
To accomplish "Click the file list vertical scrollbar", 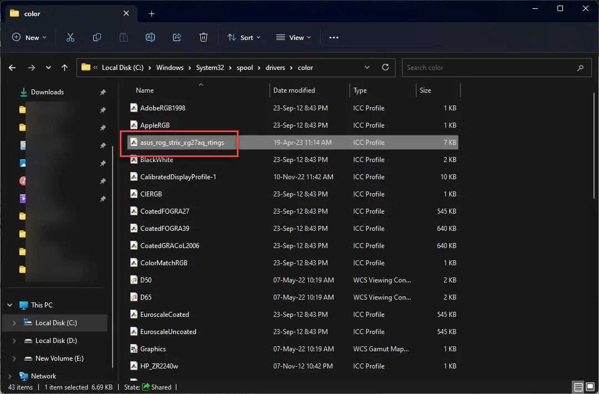I will pyautogui.click(x=594, y=146).
